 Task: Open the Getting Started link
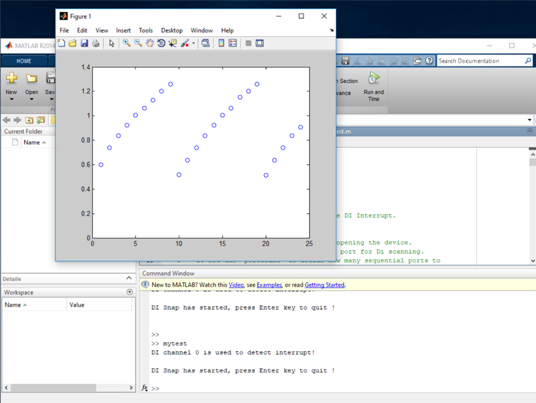click(x=325, y=285)
